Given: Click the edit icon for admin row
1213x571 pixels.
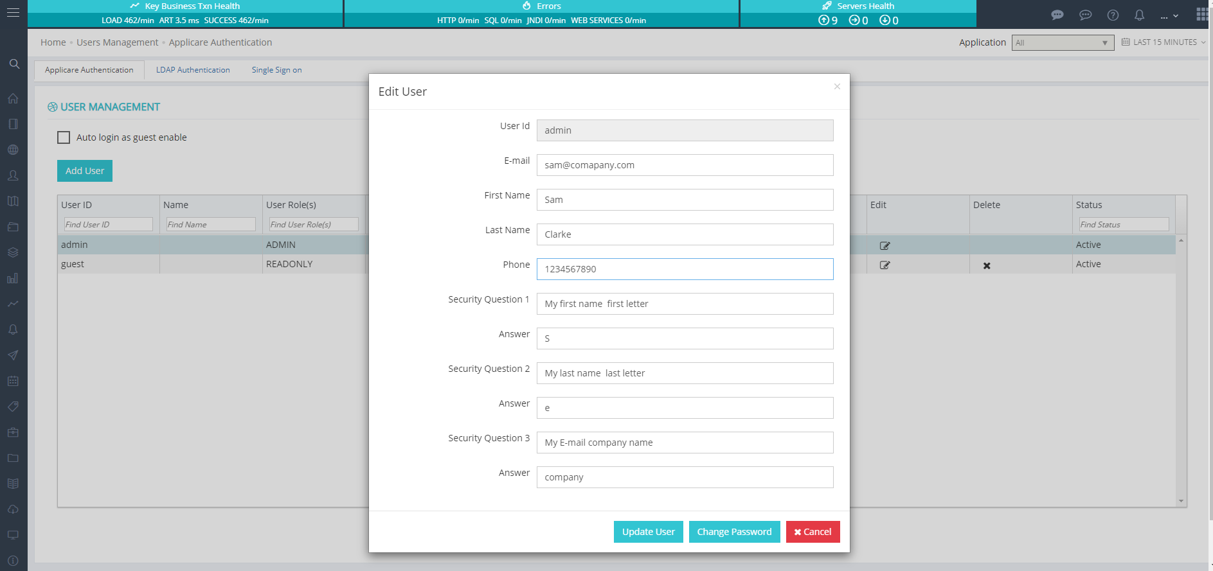Looking at the screenshot, I should click(x=885, y=245).
